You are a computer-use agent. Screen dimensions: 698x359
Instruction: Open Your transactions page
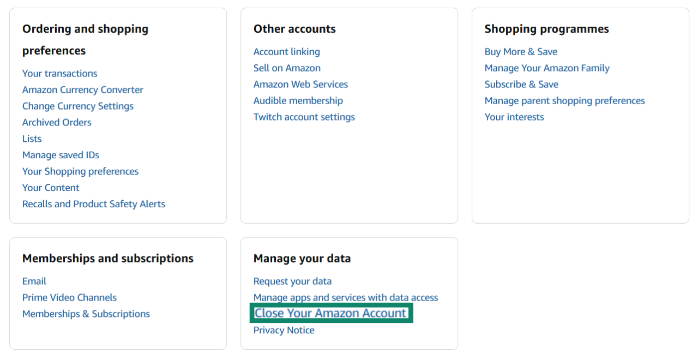click(59, 73)
